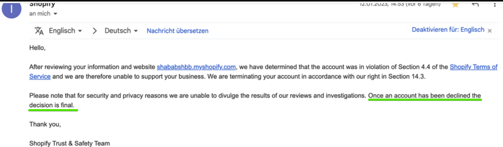503x147 pixels.
Task: Click "Nachricht übersetzen" to translate the message
Action: (178, 31)
